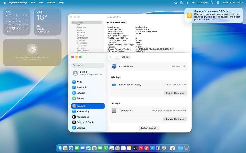Open the View menu
The image size is (246, 153).
[41, 3]
